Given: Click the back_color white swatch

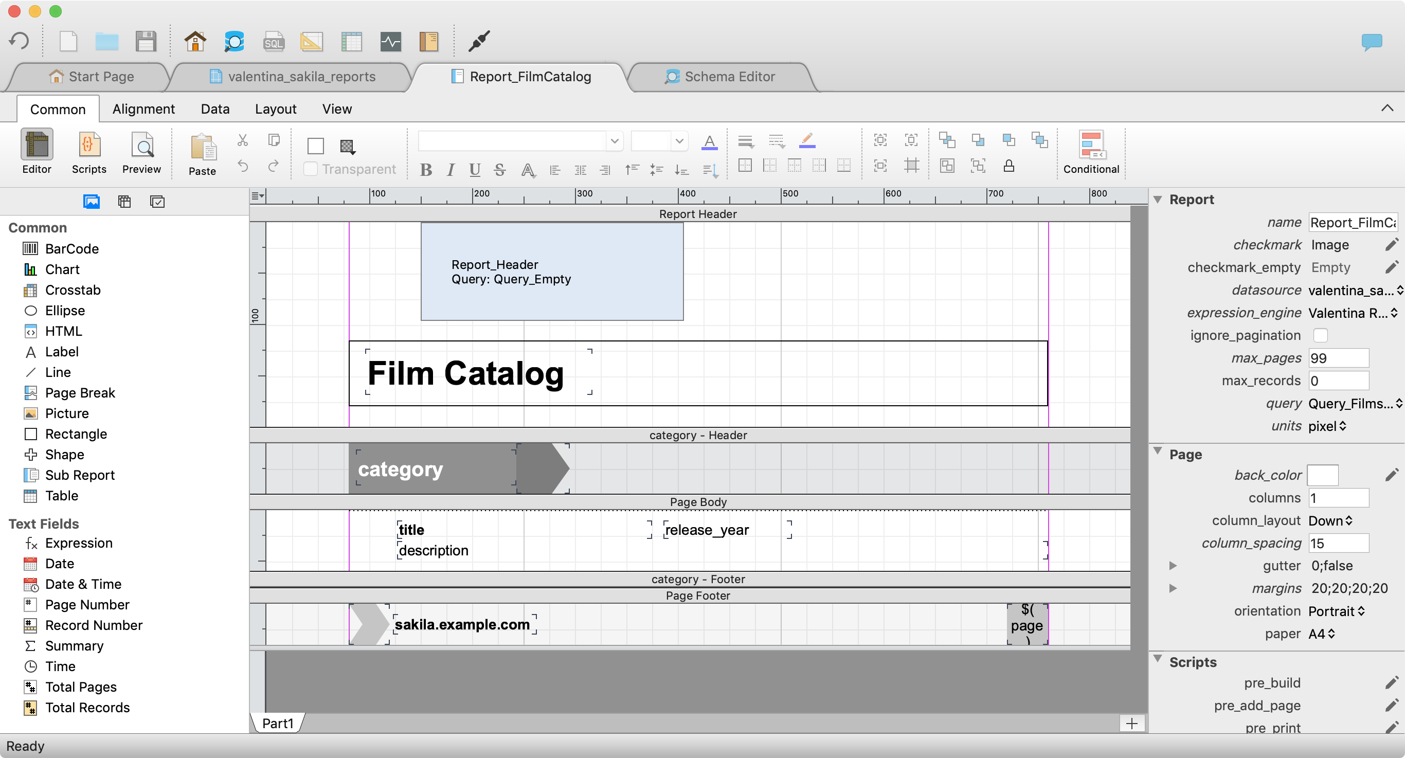Looking at the screenshot, I should 1323,476.
